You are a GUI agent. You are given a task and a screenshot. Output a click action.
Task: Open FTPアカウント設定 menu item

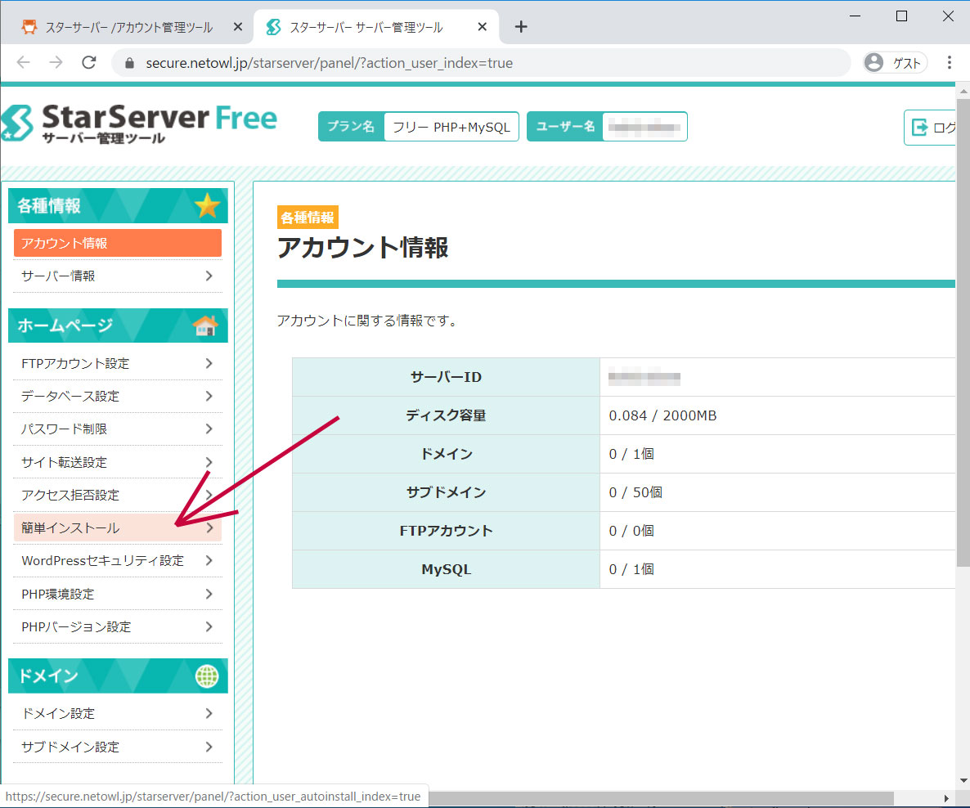[118, 363]
